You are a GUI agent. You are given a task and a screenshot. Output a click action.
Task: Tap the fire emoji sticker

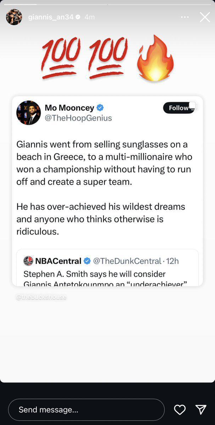point(155,58)
